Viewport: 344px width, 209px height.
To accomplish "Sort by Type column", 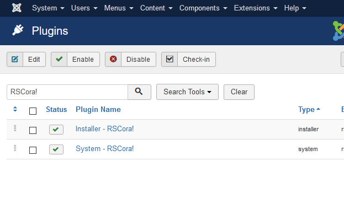I will coord(309,109).
